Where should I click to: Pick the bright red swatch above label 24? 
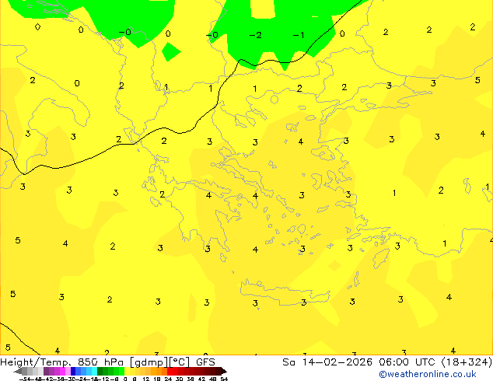point(170,372)
